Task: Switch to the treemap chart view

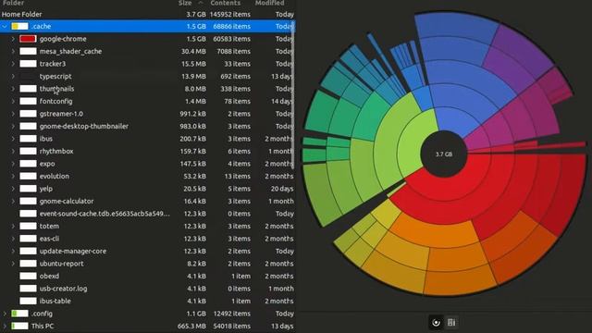Action: point(451,323)
